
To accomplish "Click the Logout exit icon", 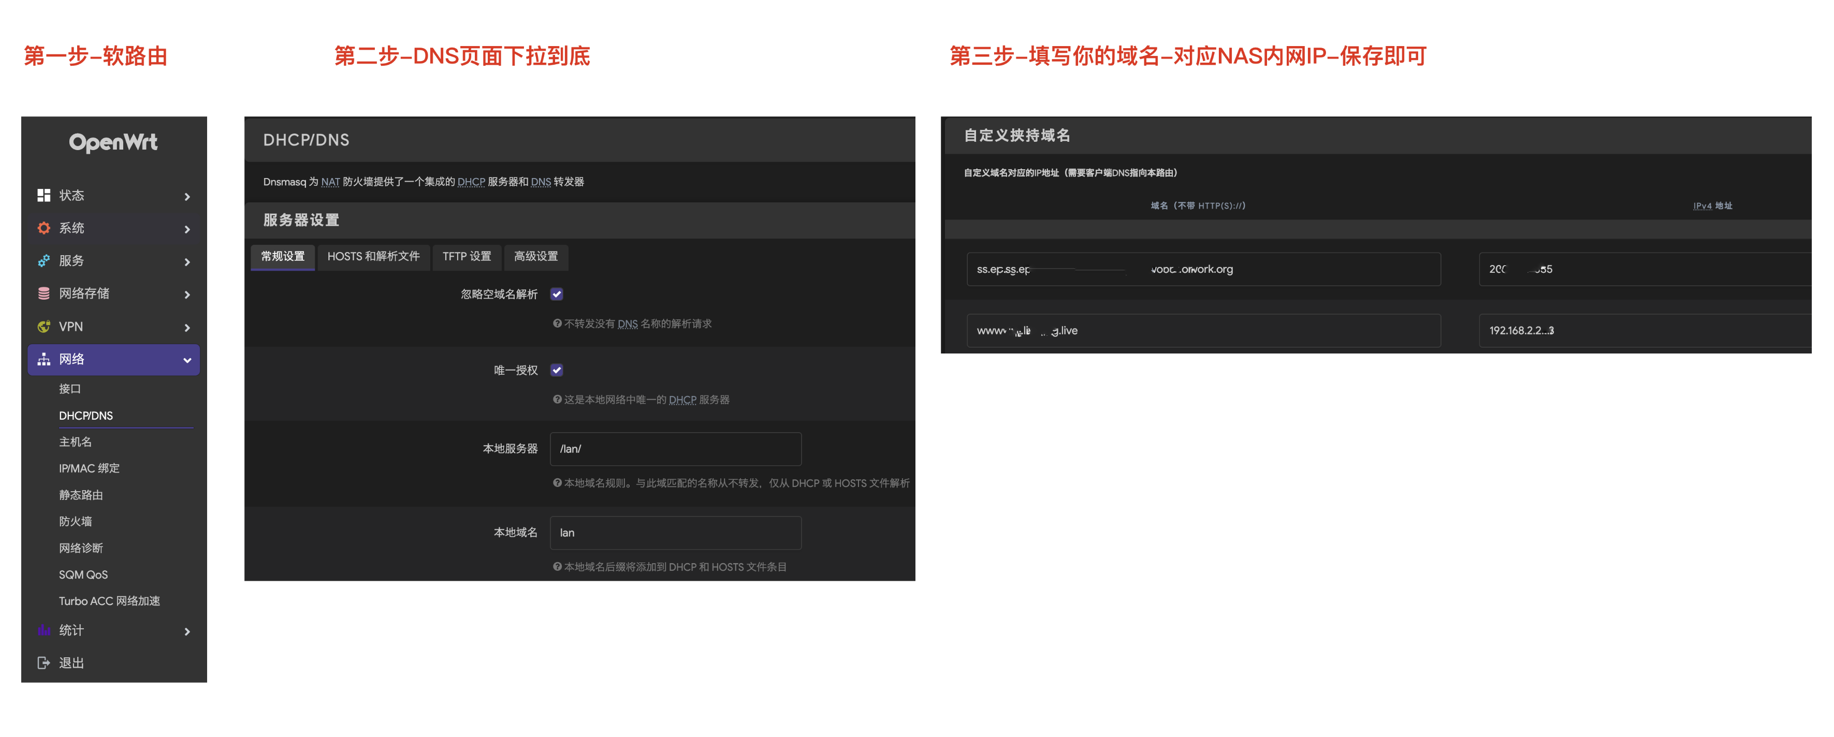I will click(43, 663).
